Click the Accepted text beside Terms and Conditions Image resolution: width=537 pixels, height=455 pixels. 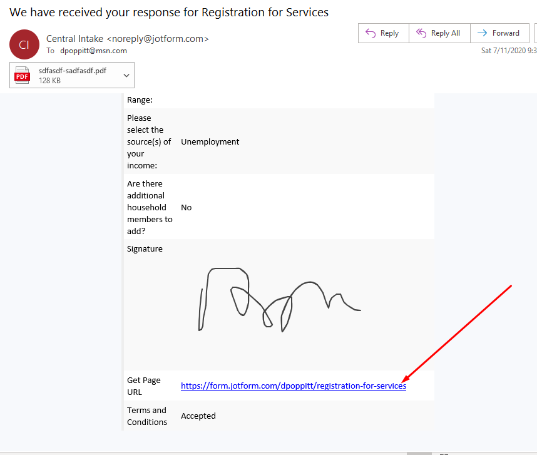(198, 416)
